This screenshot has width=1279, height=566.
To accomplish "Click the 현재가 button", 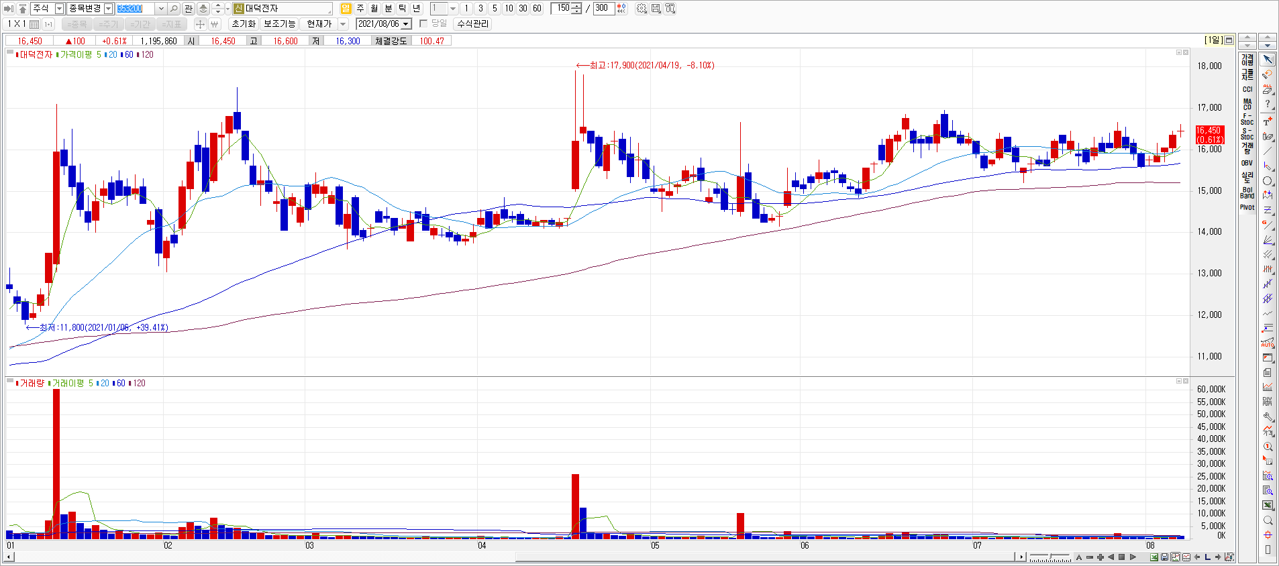I will 319,23.
